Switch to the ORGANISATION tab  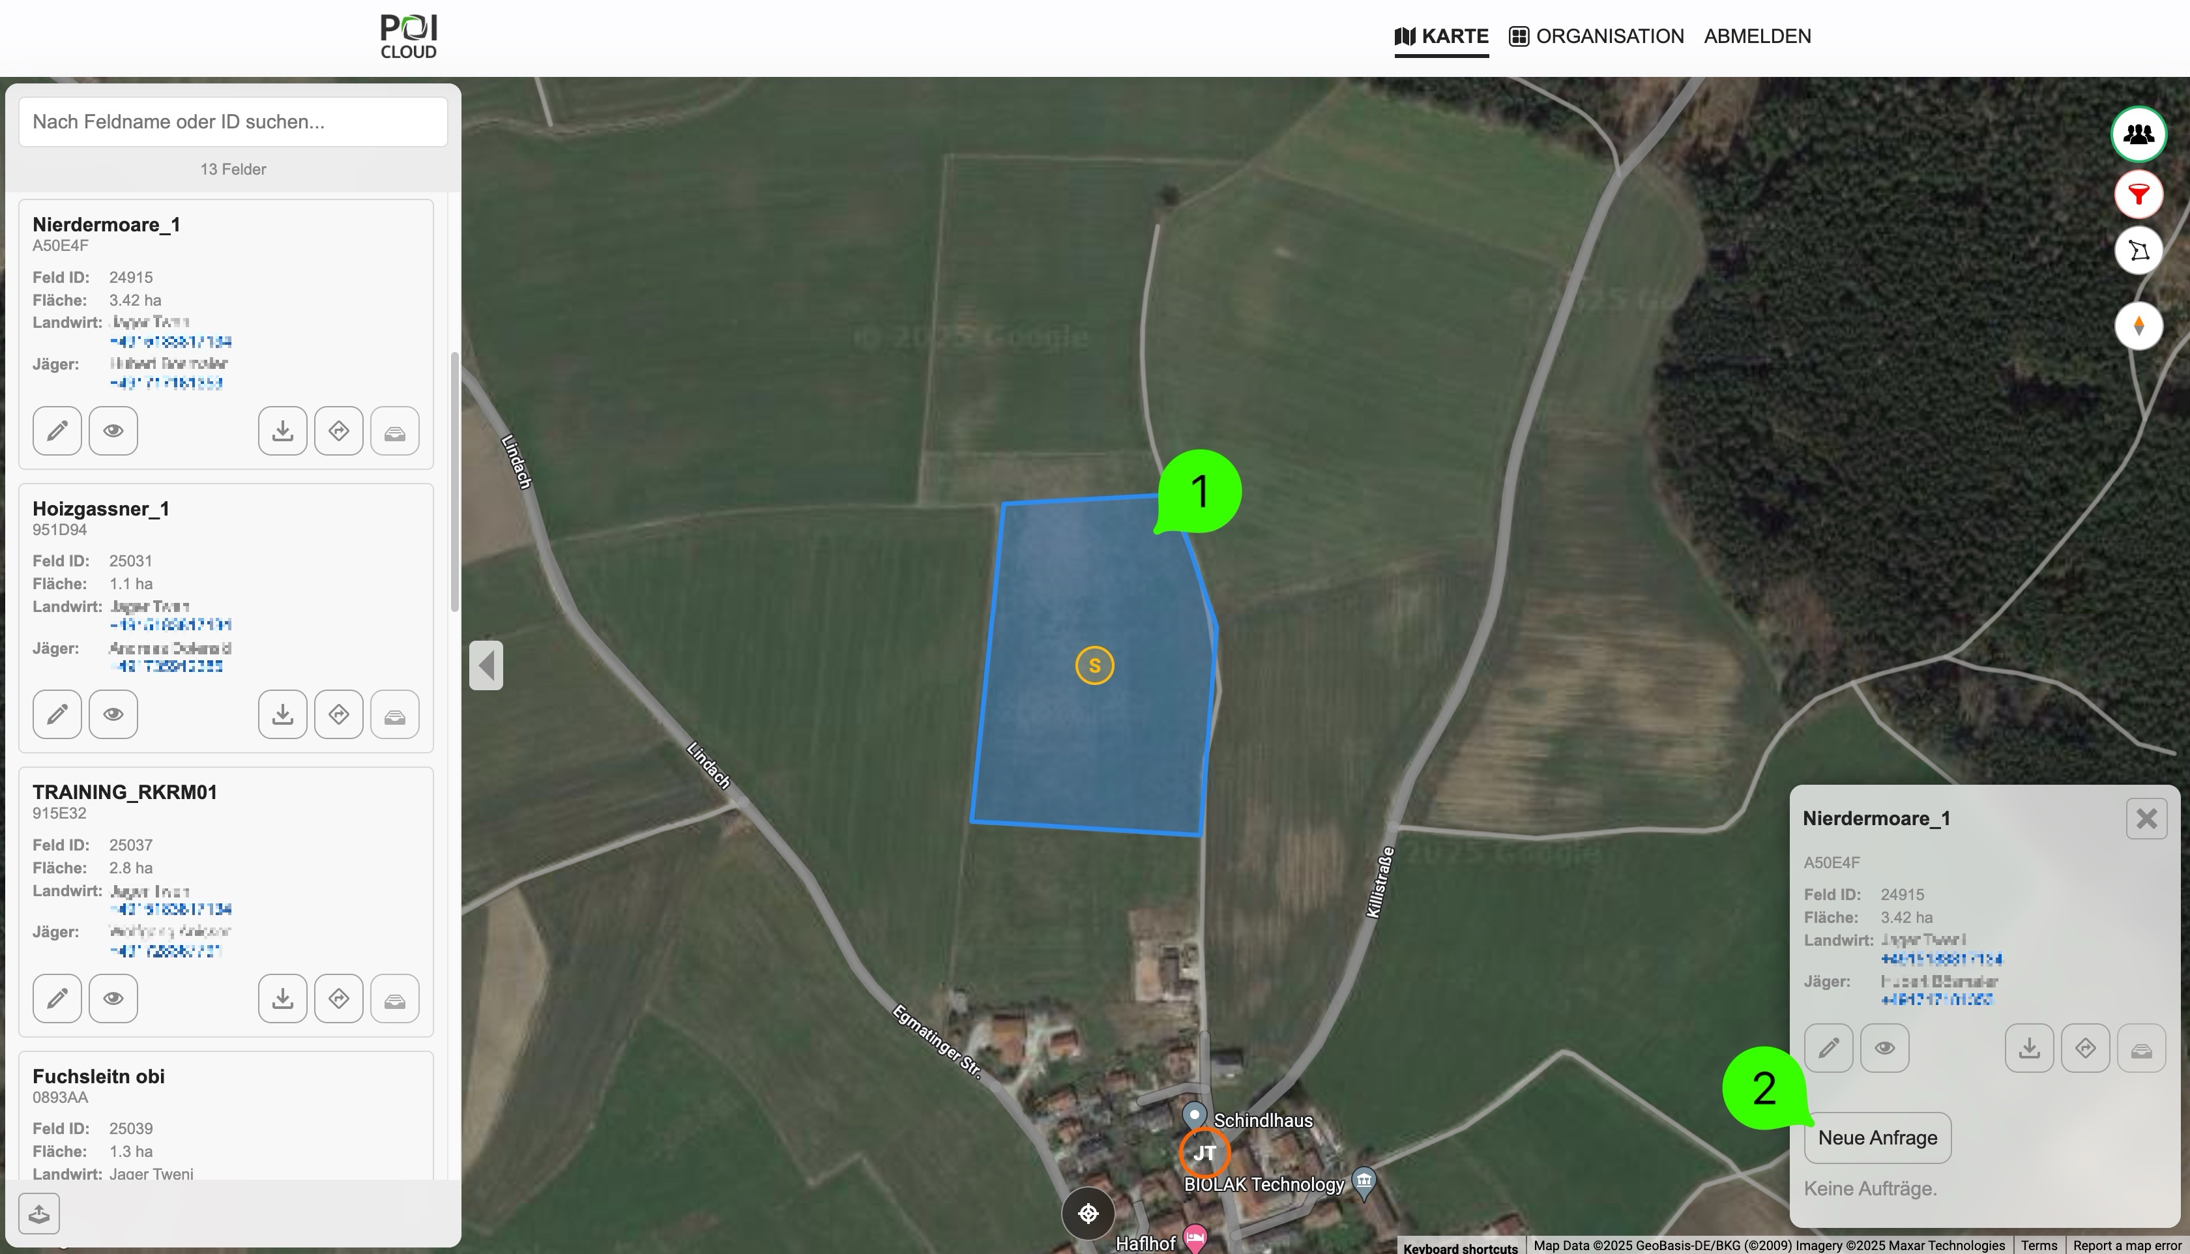tap(1597, 36)
